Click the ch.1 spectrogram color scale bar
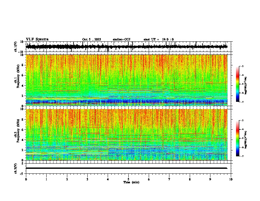 (x=237, y=84)
